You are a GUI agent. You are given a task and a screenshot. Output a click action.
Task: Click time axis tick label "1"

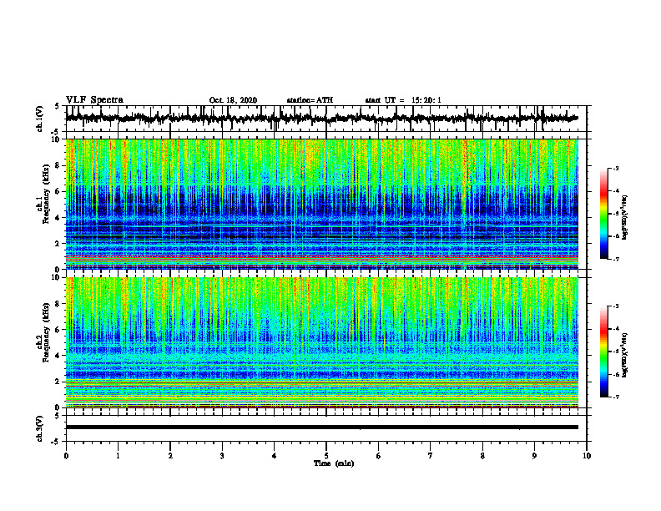point(118,456)
